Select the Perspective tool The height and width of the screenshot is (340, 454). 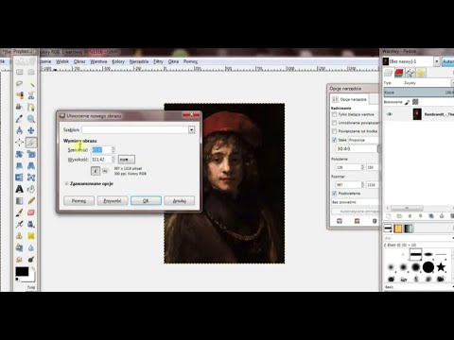[31, 165]
